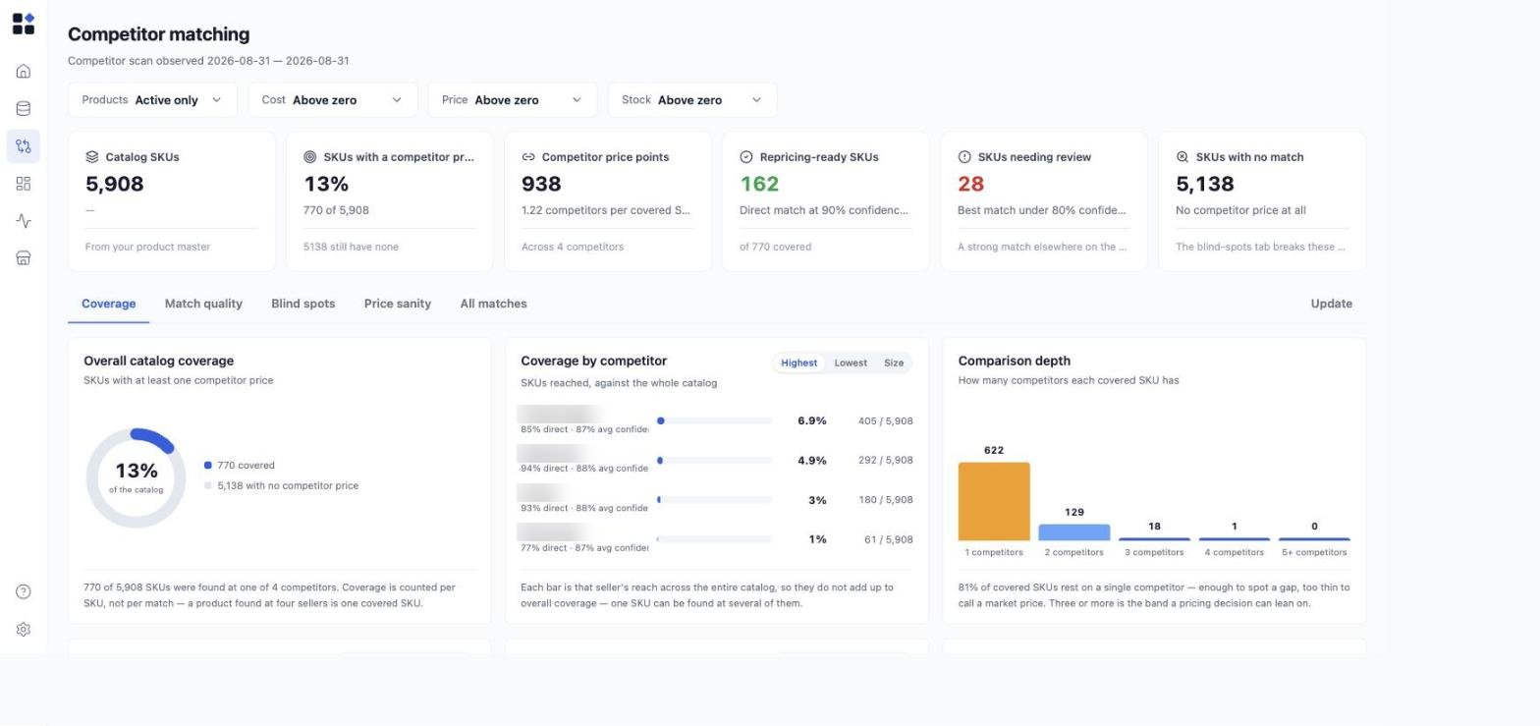Image resolution: width=1540 pixels, height=726 pixels.
Task: Select the Lowest sort toggle
Action: 851,363
